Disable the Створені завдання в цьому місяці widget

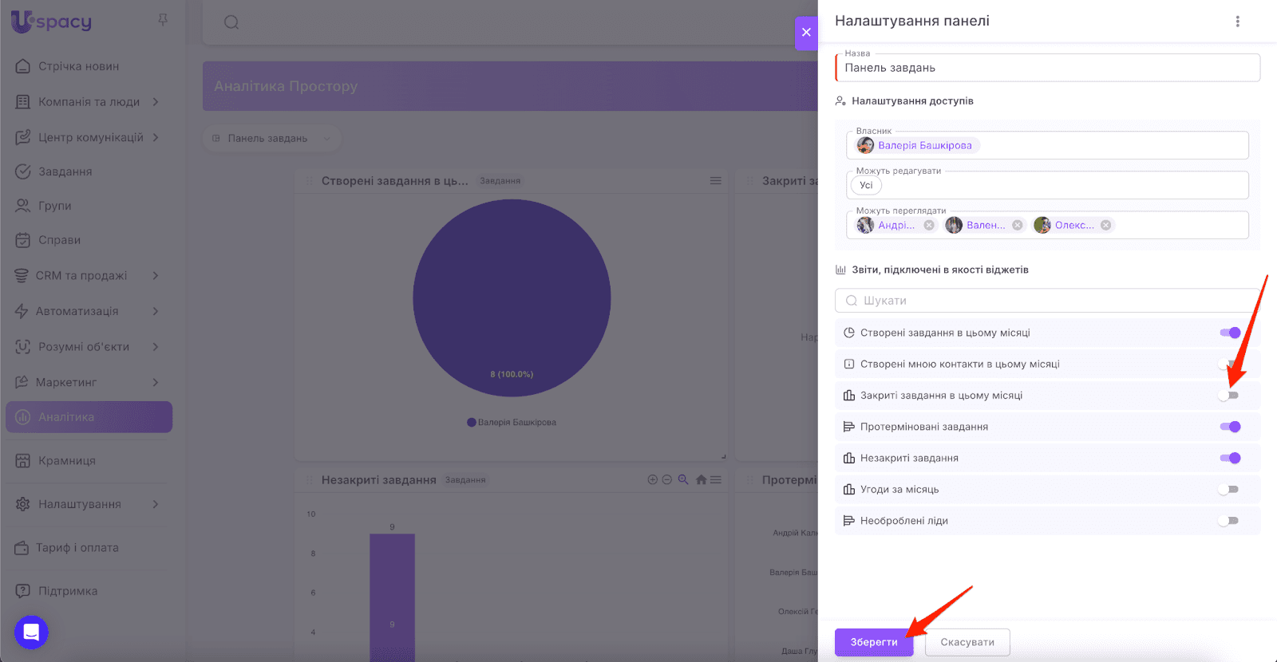pyautogui.click(x=1230, y=333)
